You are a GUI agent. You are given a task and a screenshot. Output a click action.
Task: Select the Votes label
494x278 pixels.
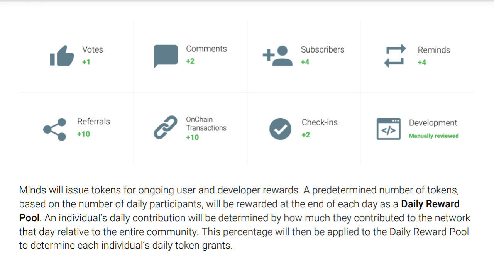(93, 49)
